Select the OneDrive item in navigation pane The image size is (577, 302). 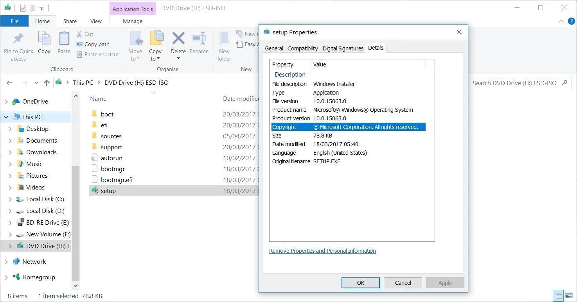click(x=35, y=102)
